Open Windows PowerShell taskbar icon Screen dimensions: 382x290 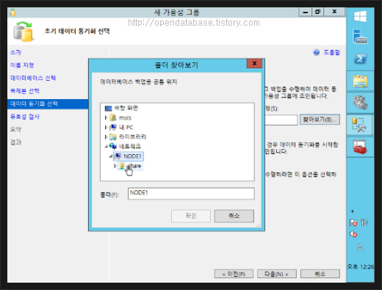360,59
